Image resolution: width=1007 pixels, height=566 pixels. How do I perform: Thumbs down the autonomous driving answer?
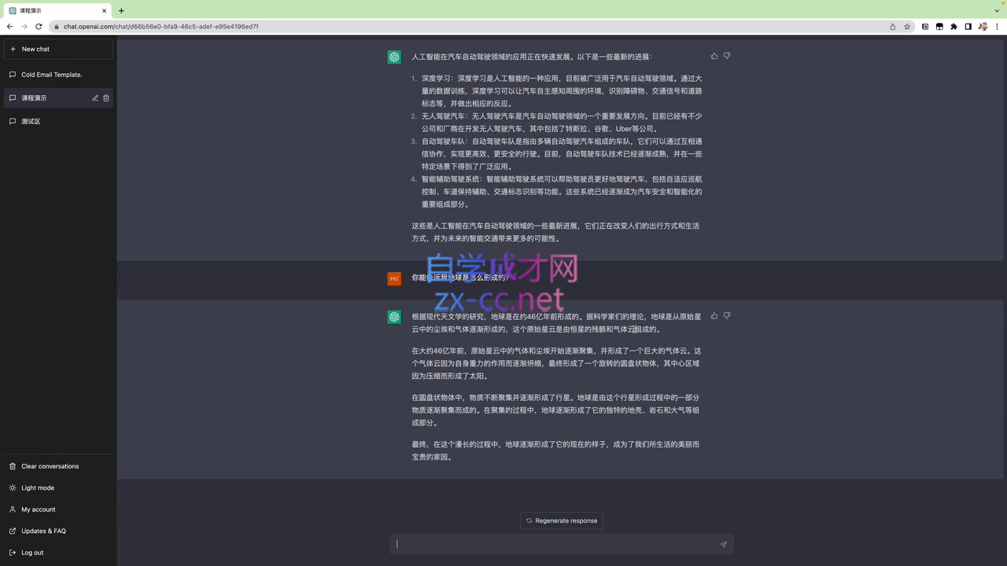727,56
